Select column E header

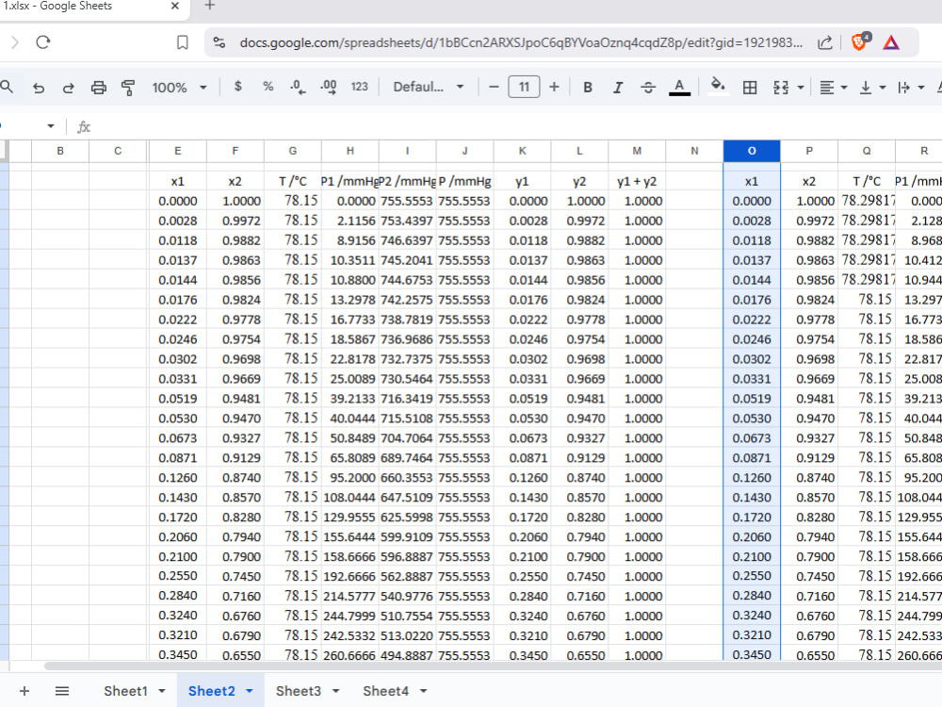(x=178, y=151)
